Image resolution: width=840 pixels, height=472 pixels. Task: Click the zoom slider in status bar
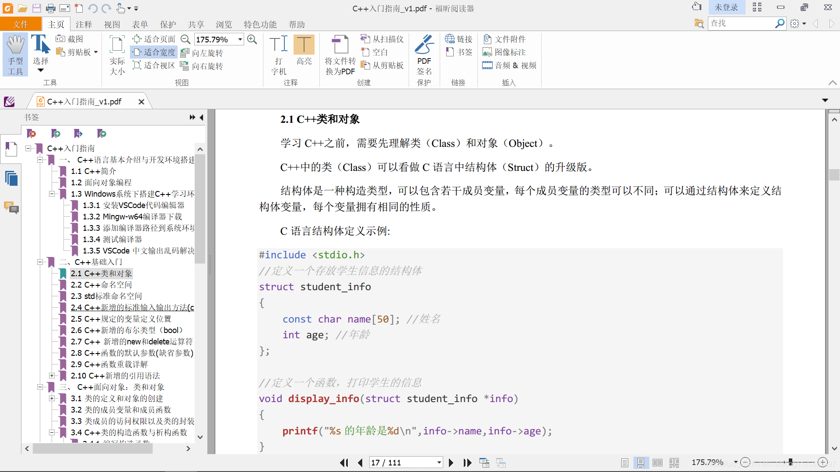[790, 462]
